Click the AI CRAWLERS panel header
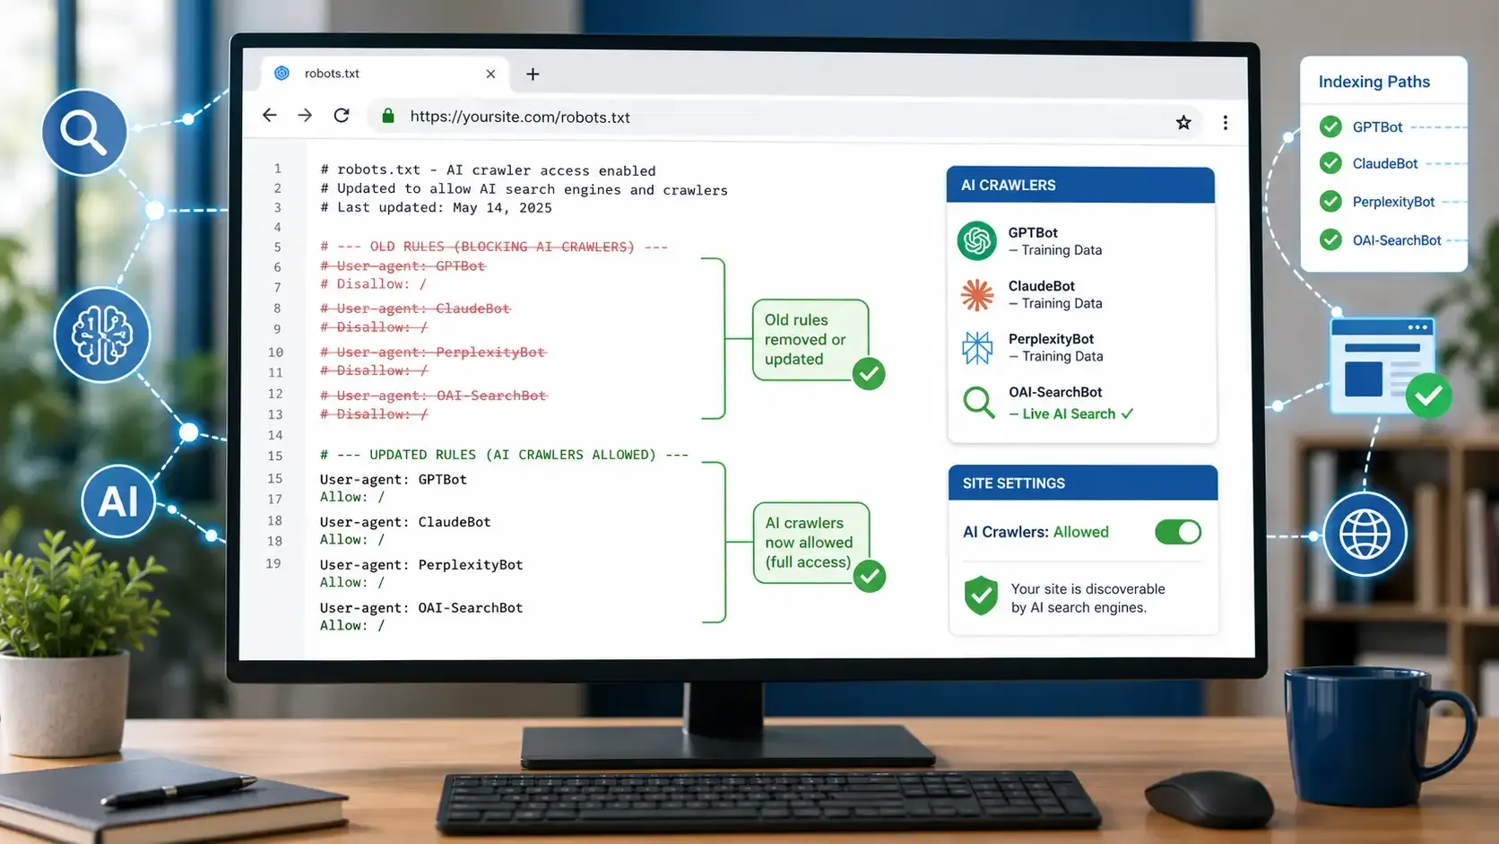1499x844 pixels. coord(1080,185)
